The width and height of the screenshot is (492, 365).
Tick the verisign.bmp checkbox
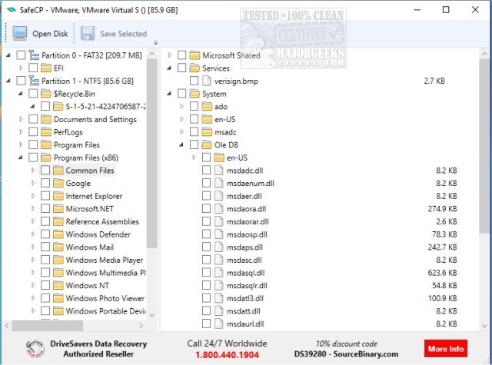pyautogui.click(x=194, y=81)
